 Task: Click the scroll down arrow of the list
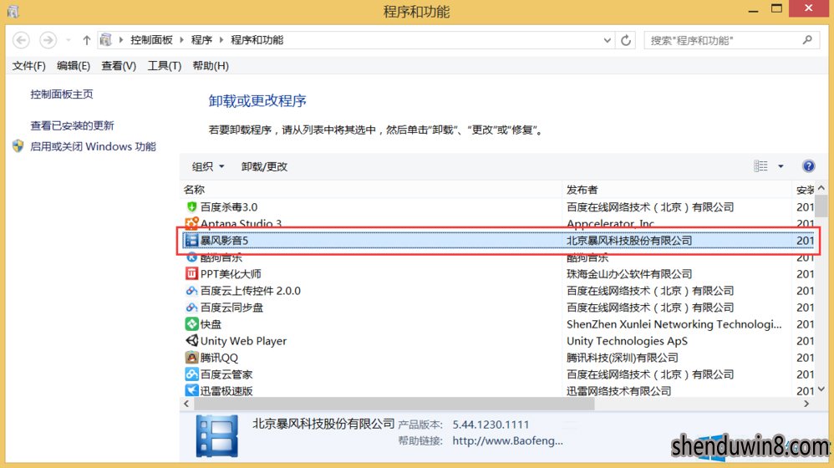click(821, 389)
